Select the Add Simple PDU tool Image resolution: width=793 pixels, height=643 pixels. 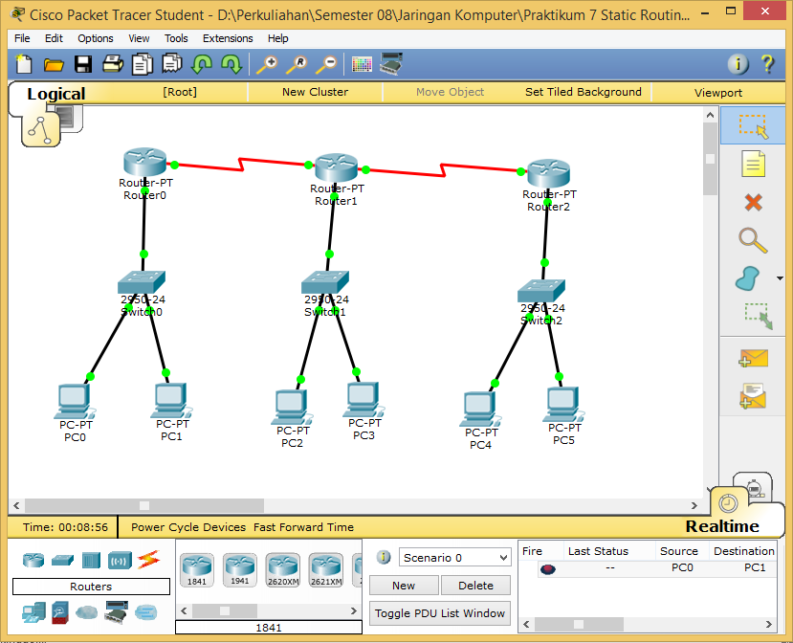coord(754,358)
